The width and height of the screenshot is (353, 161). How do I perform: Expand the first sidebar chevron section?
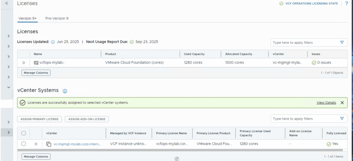point(9,36)
